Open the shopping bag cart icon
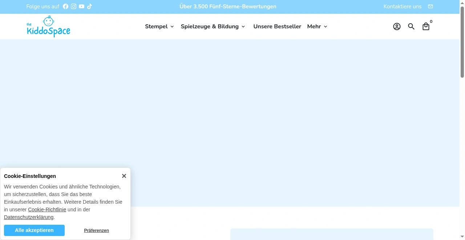 click(426, 26)
